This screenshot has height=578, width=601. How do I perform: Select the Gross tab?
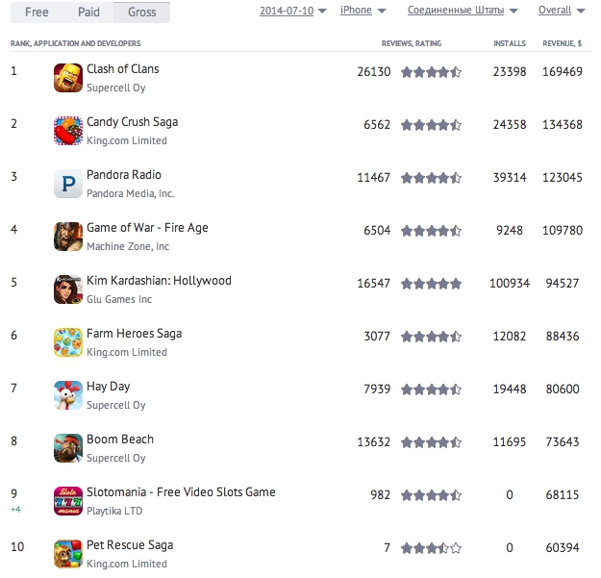coord(141,13)
